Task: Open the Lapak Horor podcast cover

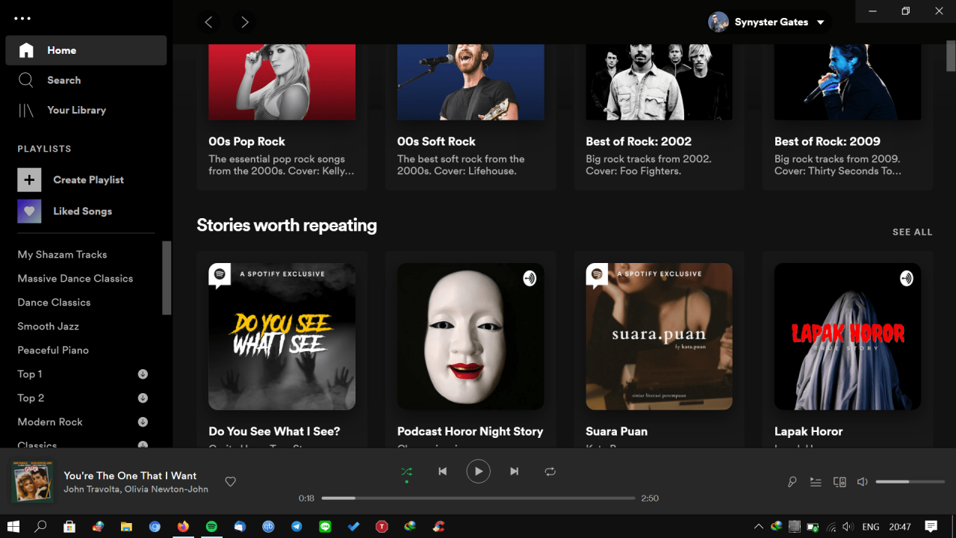Action: (x=848, y=336)
